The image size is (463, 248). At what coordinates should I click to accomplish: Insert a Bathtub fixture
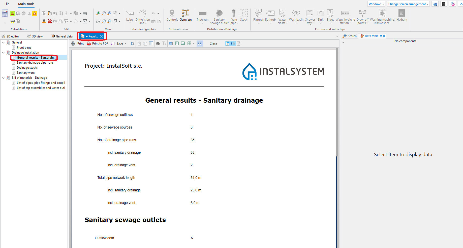click(270, 16)
